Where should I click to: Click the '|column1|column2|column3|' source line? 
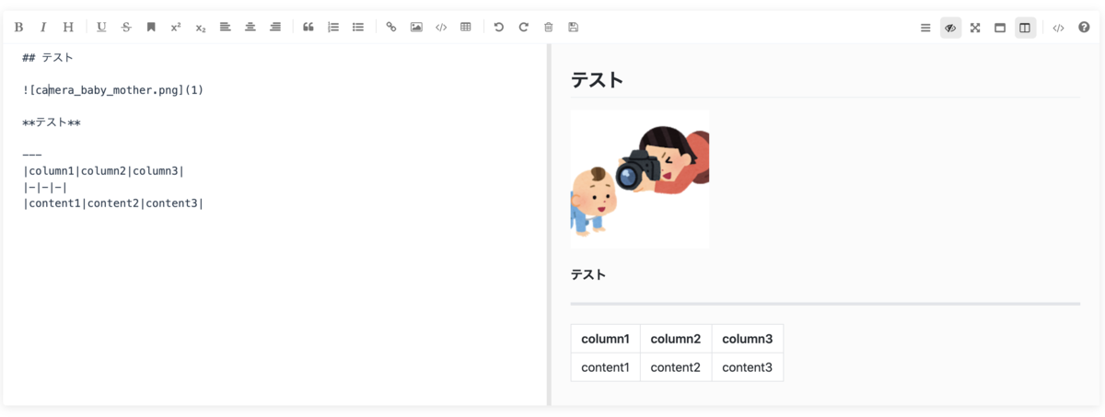103,171
